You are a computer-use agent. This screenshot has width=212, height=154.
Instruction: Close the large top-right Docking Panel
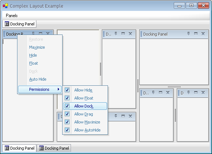(x=203, y=34)
